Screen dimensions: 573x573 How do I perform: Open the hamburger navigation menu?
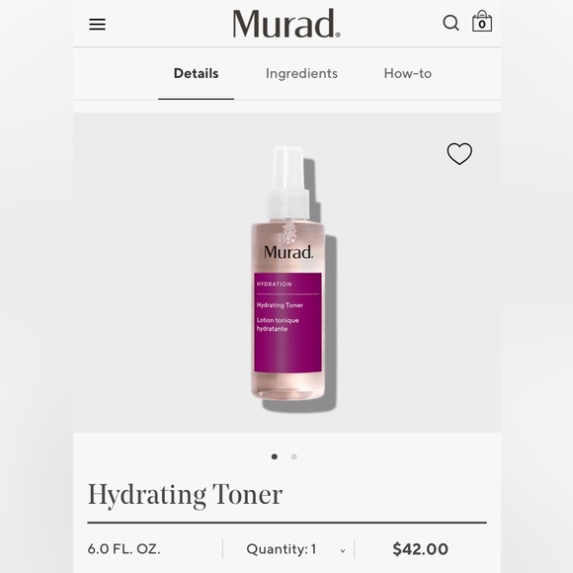pos(97,24)
